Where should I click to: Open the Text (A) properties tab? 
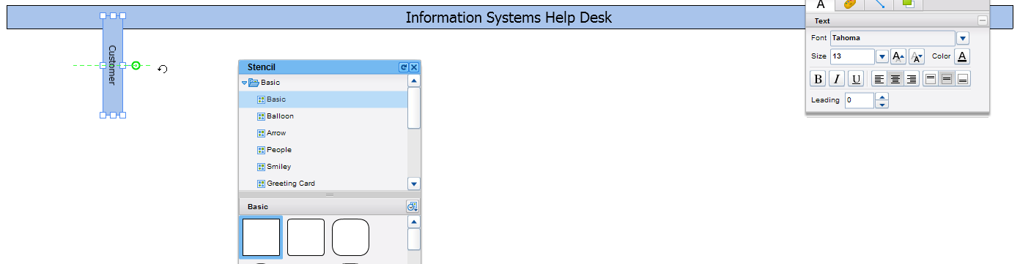[x=821, y=4]
